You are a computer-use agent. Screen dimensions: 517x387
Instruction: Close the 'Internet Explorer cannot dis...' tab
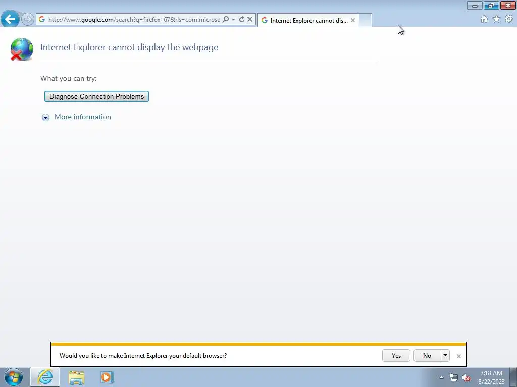click(x=353, y=20)
